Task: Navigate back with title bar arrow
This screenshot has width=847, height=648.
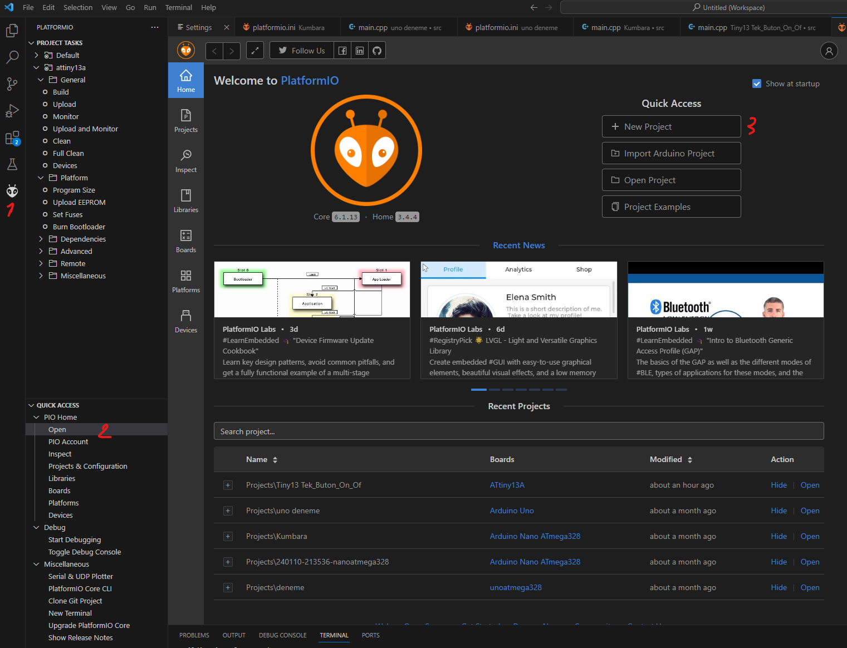Action: tap(534, 7)
